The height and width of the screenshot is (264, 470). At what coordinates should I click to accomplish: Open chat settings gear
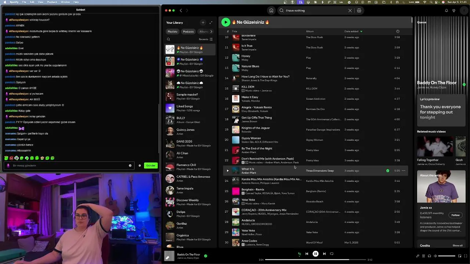[140, 165]
